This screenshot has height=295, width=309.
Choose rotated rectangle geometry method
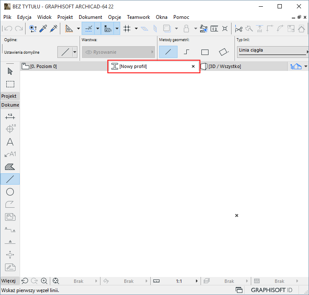click(x=224, y=52)
